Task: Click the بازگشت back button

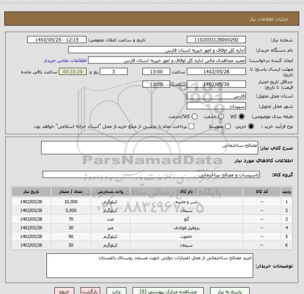Action: click(90, 291)
